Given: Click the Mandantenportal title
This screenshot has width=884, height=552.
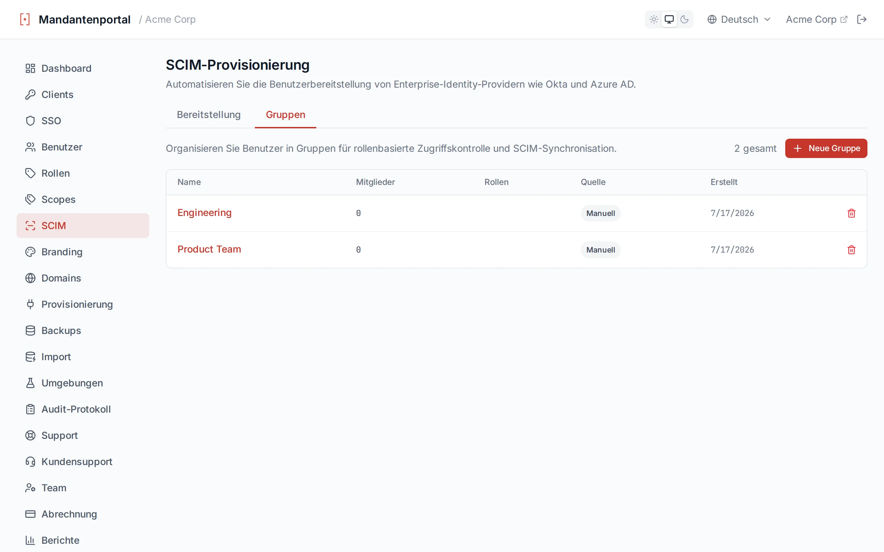Looking at the screenshot, I should [x=84, y=19].
